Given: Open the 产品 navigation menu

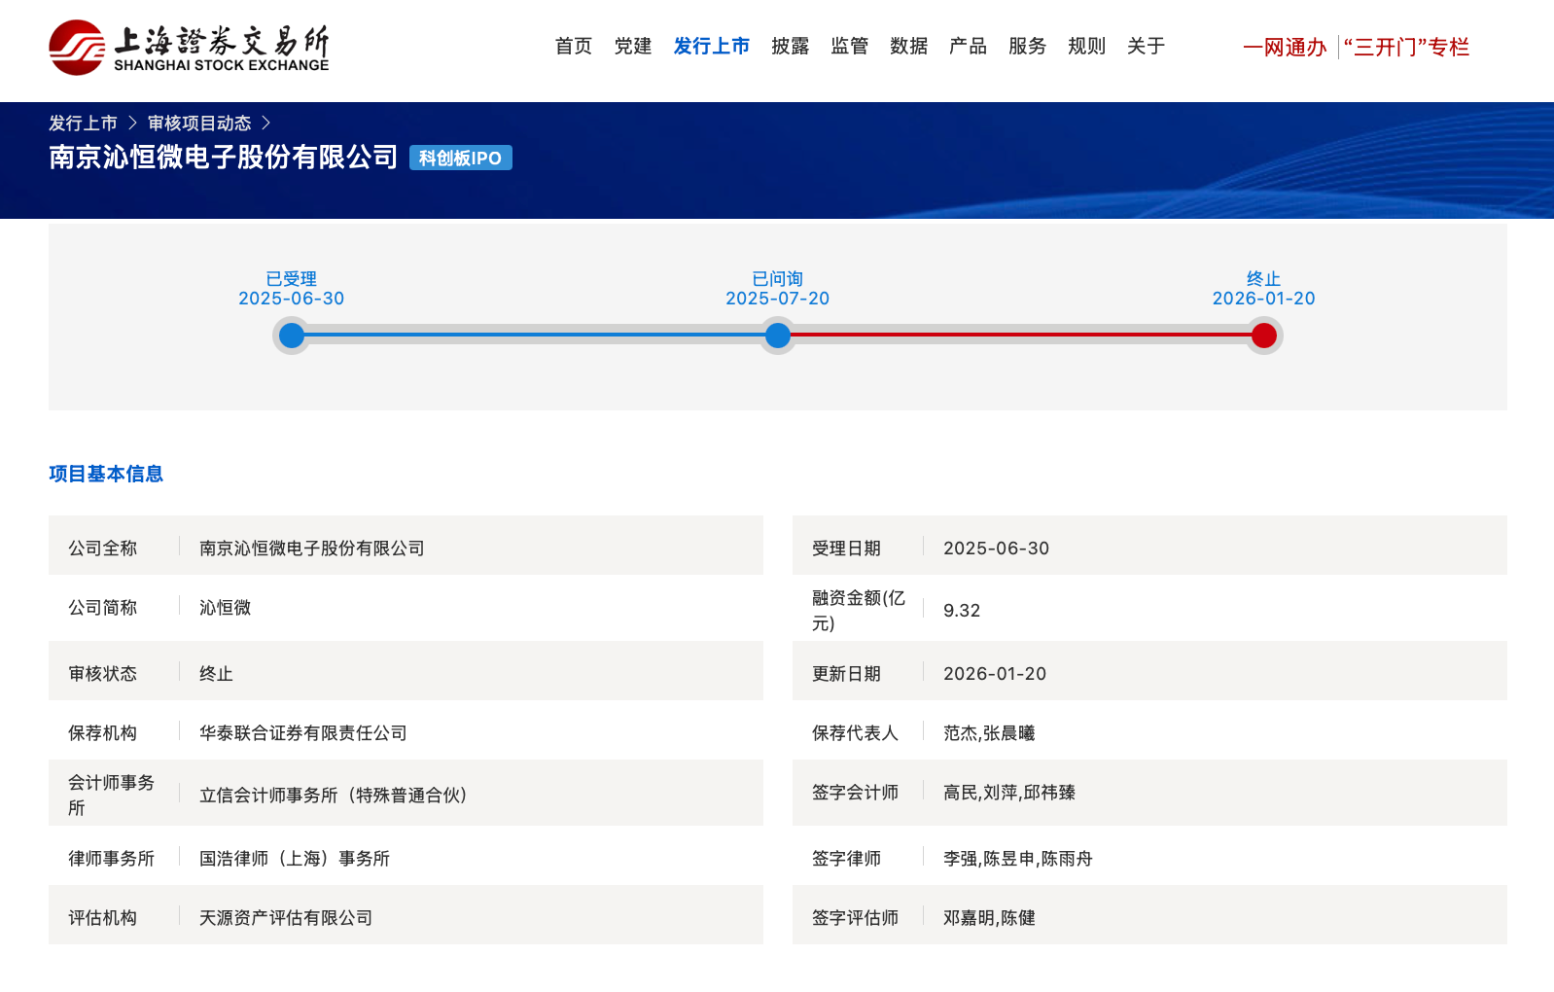Looking at the screenshot, I should 969,46.
